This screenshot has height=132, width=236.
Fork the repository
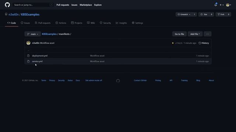[221, 14]
